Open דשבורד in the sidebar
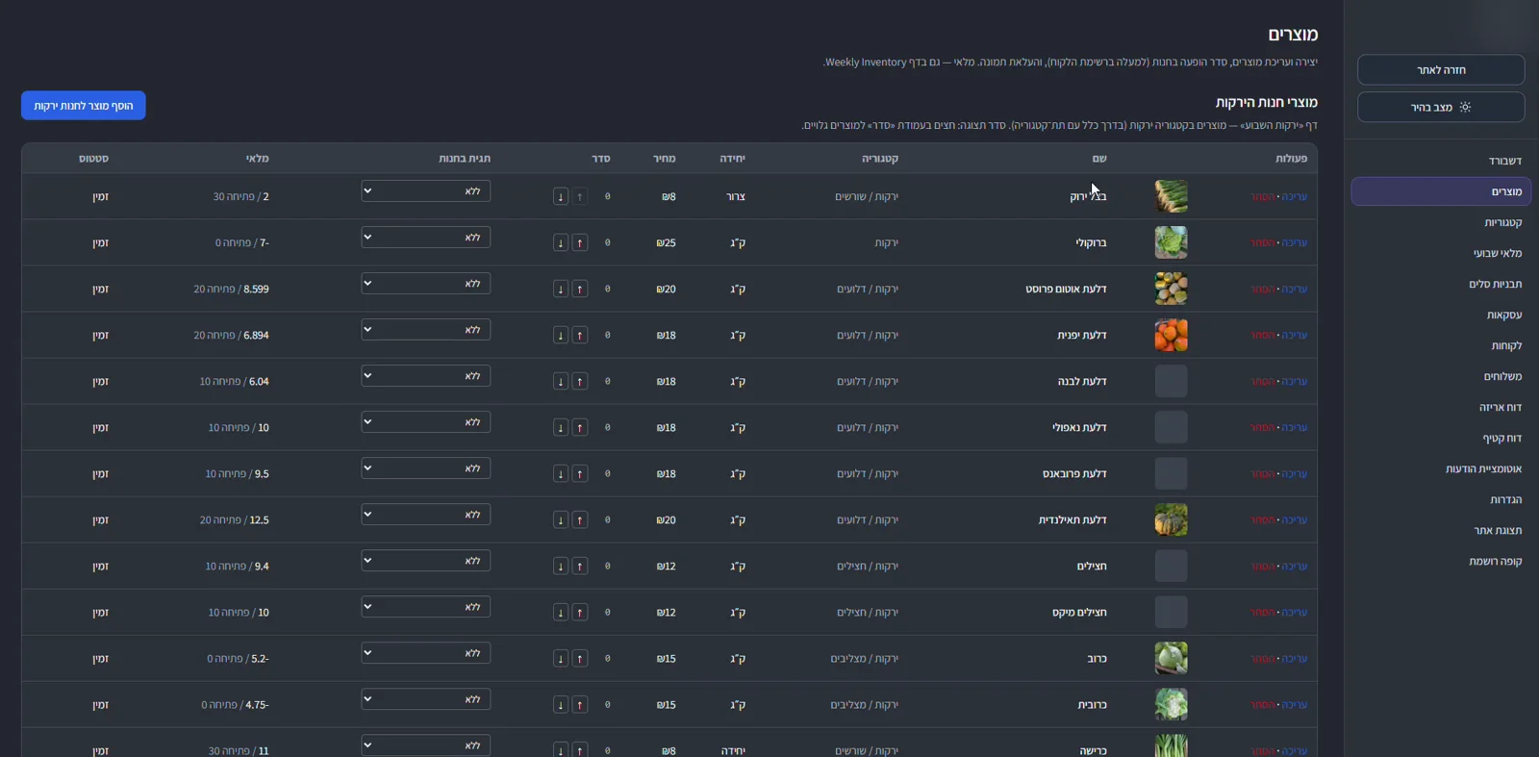The height and width of the screenshot is (757, 1539). coord(1441,161)
